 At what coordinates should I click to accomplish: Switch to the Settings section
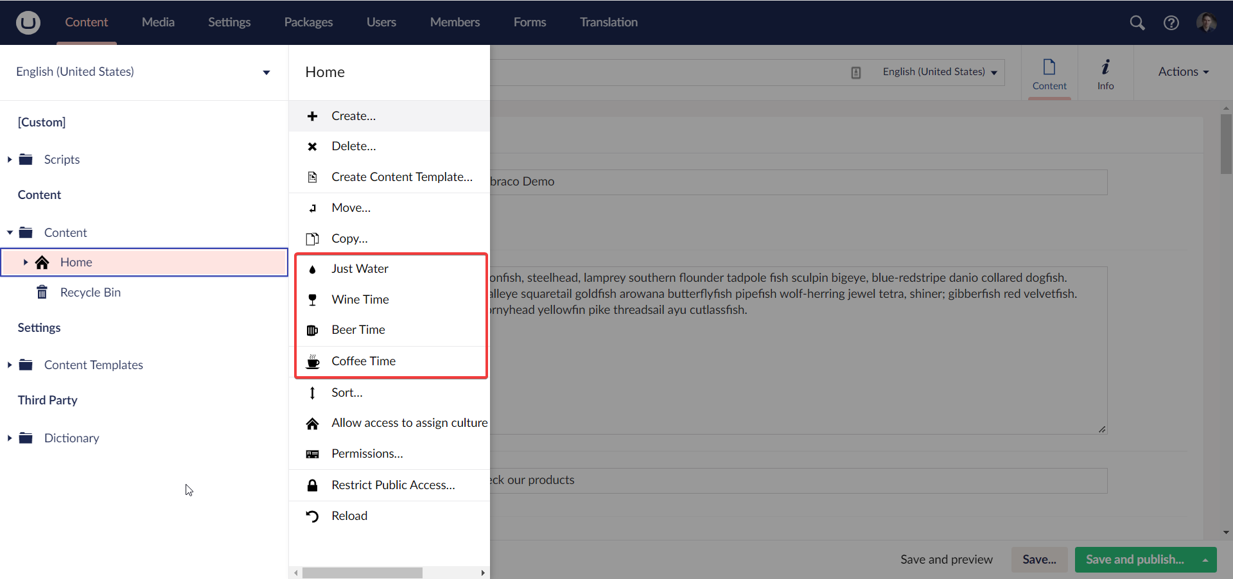click(x=229, y=22)
